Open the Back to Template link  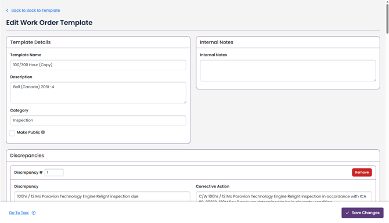pos(36,10)
